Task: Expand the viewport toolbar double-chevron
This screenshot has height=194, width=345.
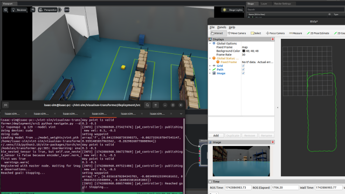Action: click(60, 10)
